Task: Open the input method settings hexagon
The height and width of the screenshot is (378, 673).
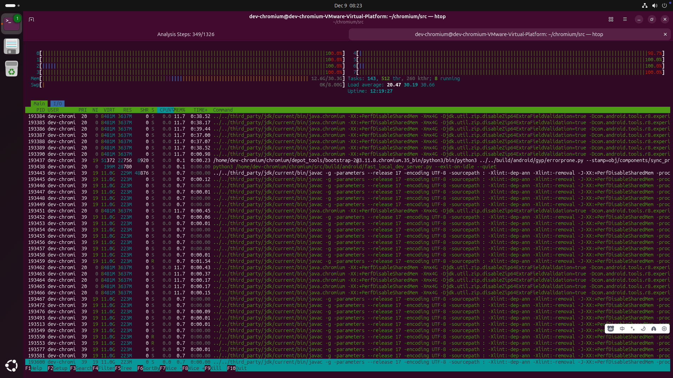Action: pos(664,329)
